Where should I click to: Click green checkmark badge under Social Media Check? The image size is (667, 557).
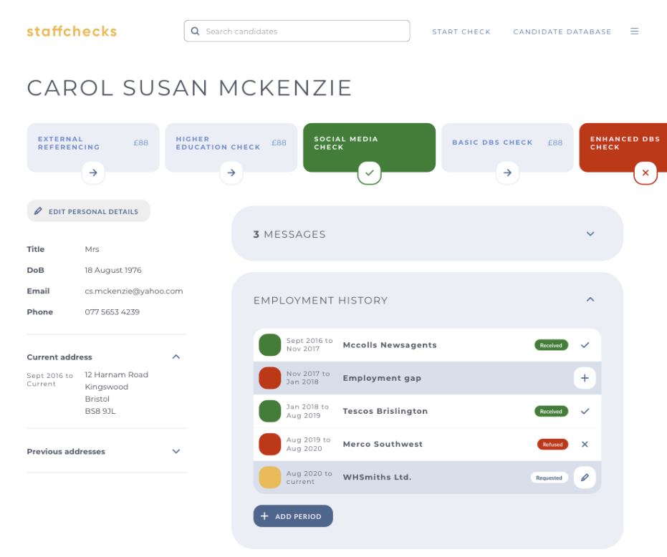(369, 173)
